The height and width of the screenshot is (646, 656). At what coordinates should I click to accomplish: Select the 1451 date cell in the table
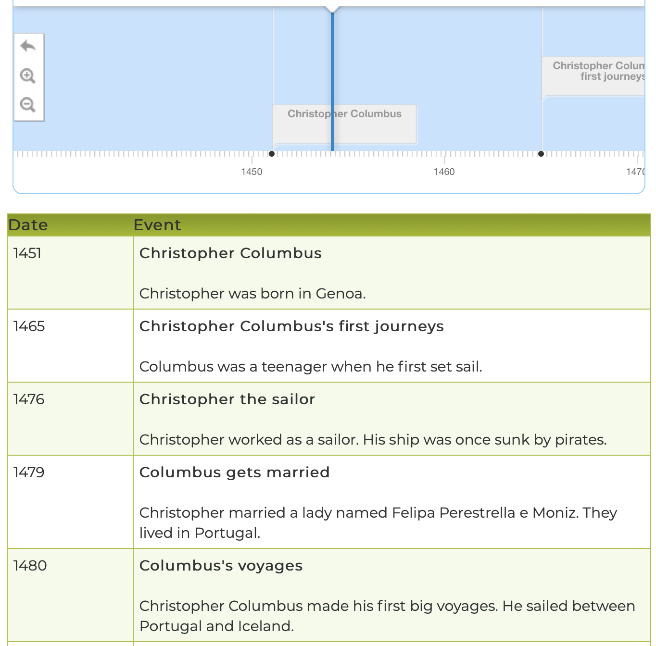pos(27,253)
